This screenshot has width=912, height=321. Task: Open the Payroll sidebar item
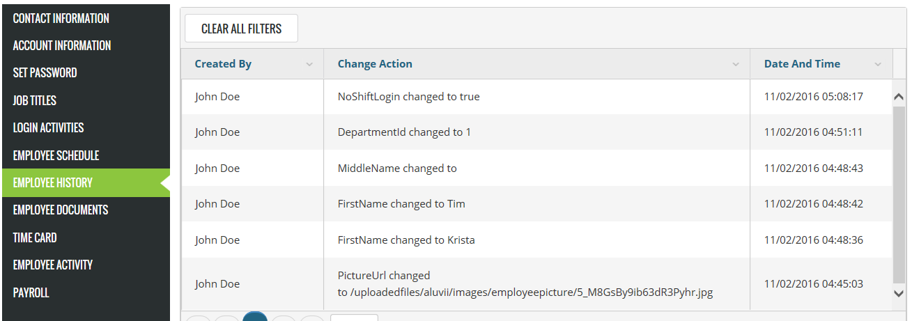coord(31,292)
